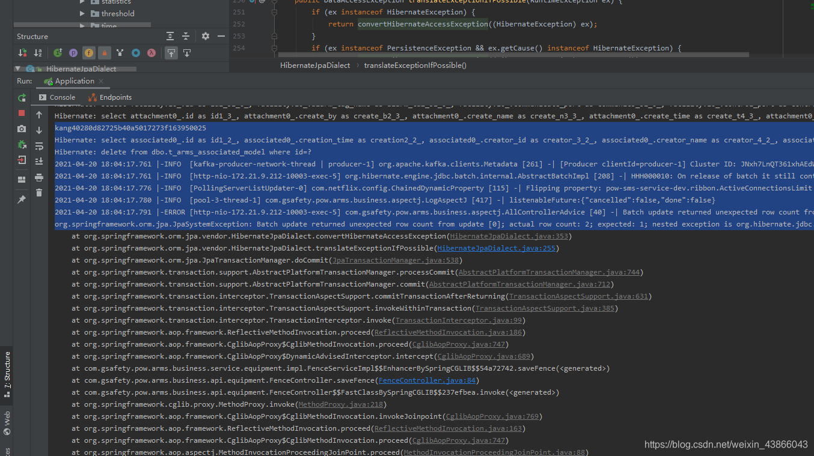Expand all nodes in Structure panel
Viewport: 814px width, 456px height.
coord(171,36)
